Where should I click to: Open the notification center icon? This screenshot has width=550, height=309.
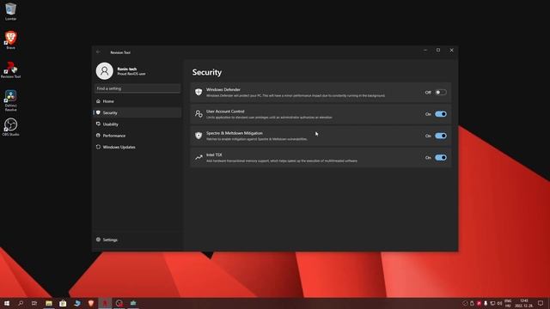pyautogui.click(x=541, y=303)
